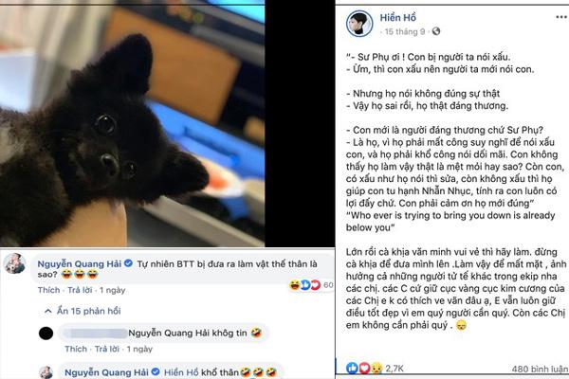This screenshot has width=569, height=379.
Task: Collapse replies via "Ẩn 15 phản hồi"
Action: (x=88, y=311)
